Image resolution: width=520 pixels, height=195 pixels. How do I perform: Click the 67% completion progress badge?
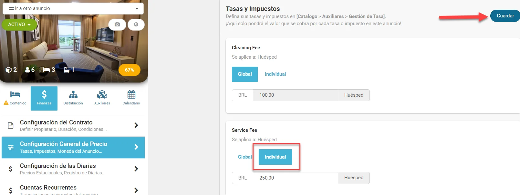pos(130,70)
